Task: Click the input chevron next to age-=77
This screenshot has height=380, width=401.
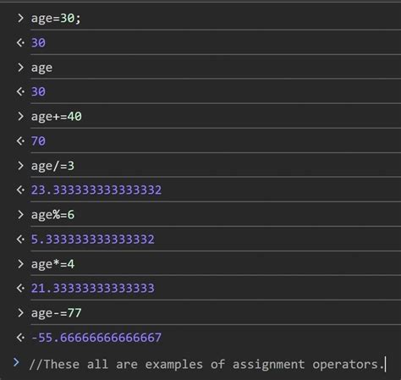Action: point(20,313)
